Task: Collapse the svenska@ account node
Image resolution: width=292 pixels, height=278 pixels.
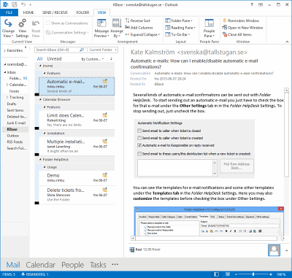Action: [x=5, y=65]
